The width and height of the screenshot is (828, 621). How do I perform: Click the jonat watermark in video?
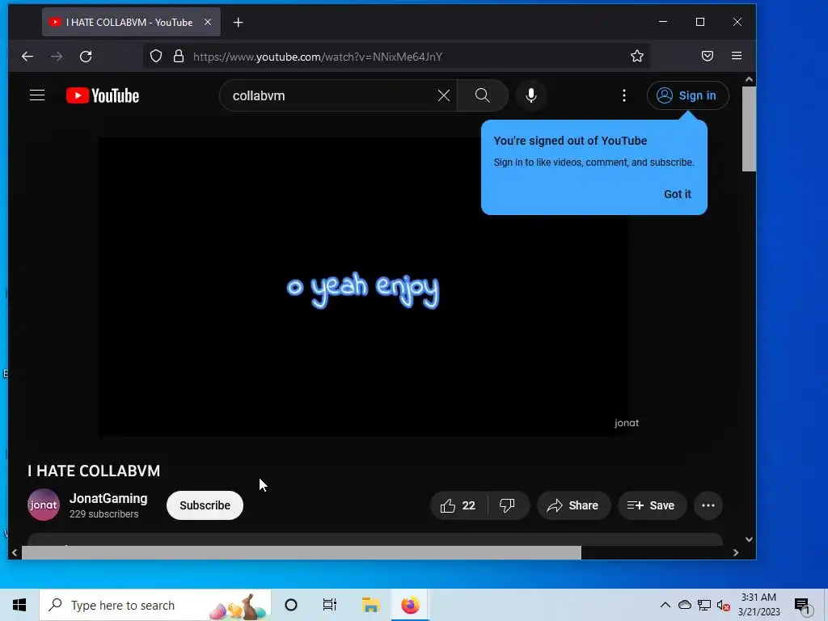pos(627,423)
